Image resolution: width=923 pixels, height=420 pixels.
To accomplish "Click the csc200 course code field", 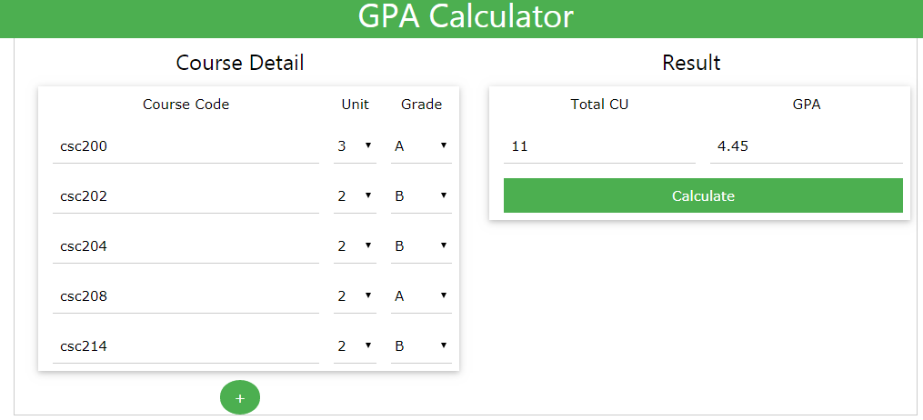I will click(186, 145).
